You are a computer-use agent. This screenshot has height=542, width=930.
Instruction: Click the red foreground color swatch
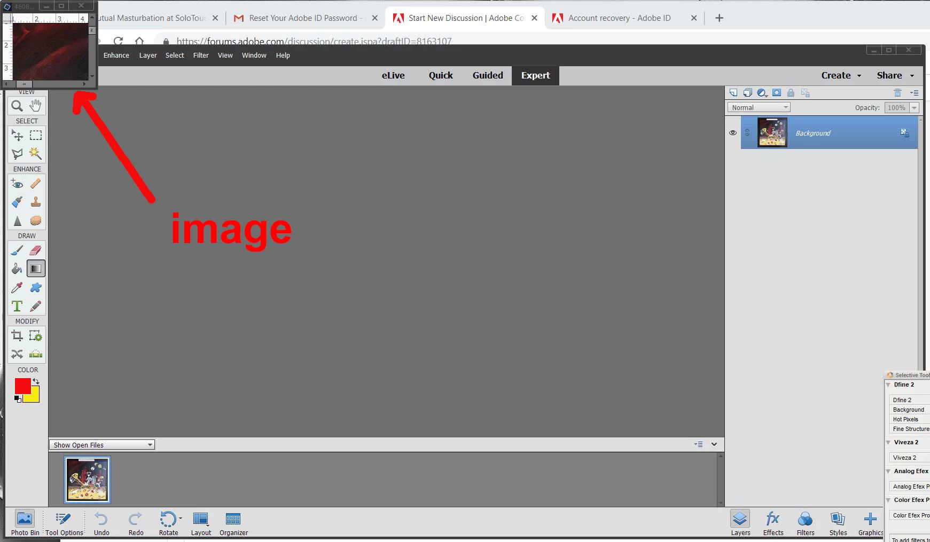[21, 386]
